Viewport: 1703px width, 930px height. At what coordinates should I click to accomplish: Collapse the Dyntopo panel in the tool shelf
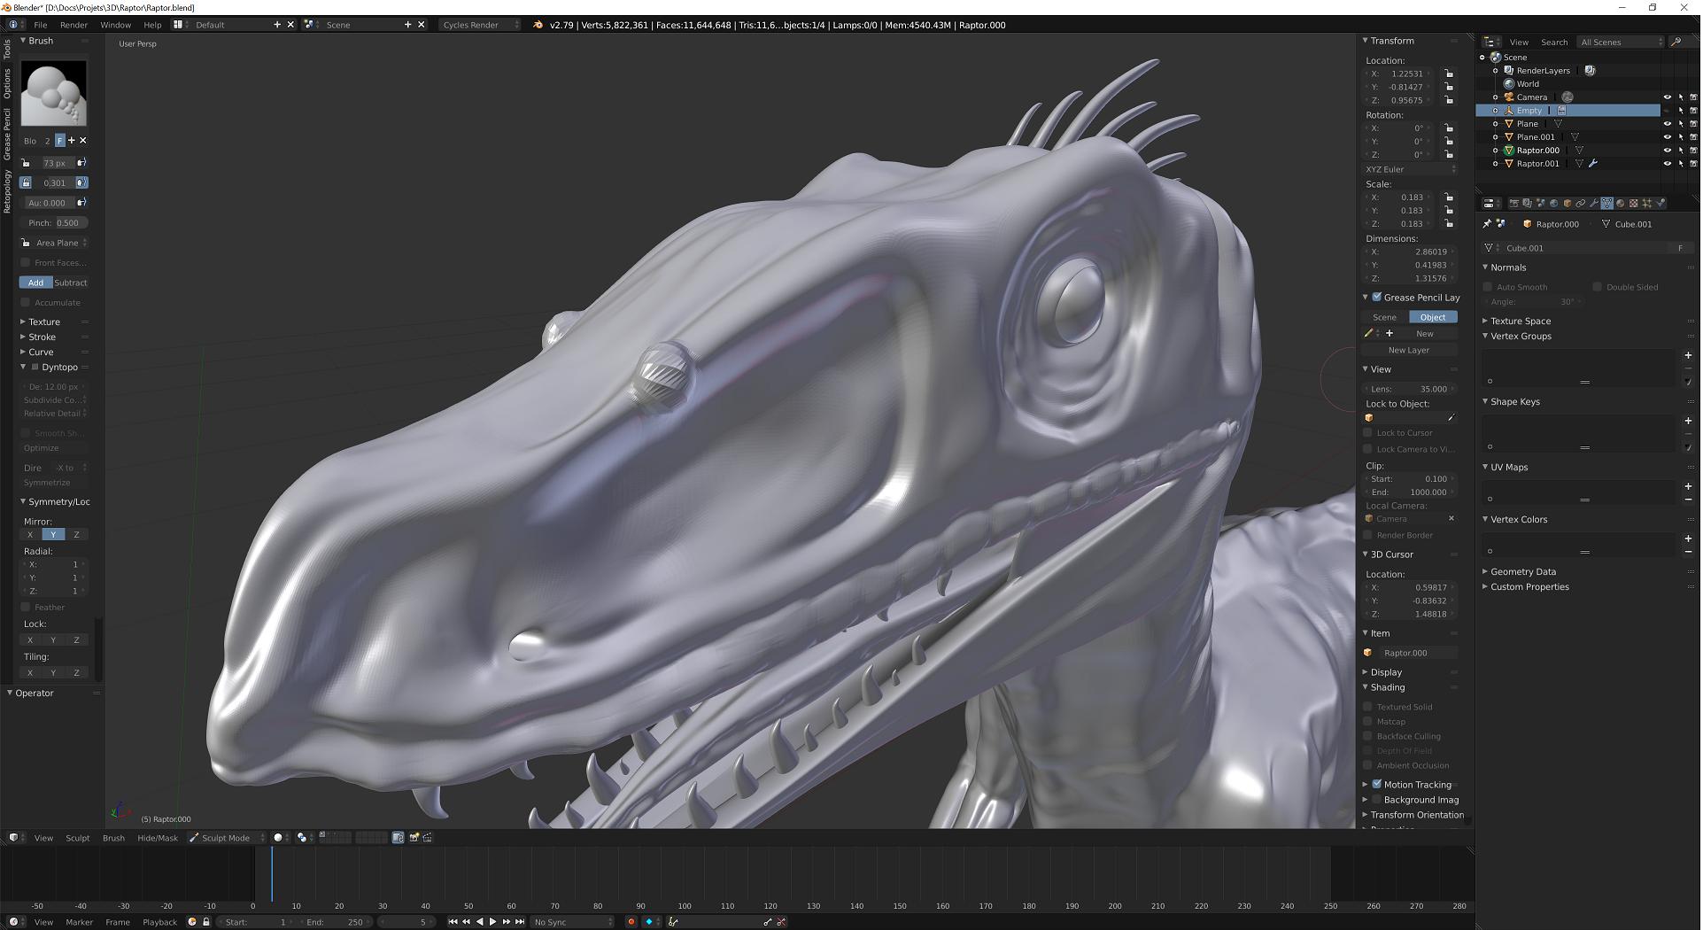23,367
